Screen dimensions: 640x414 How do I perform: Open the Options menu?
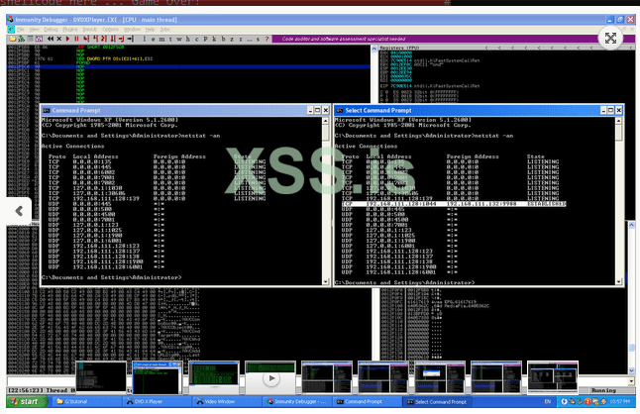point(110,30)
